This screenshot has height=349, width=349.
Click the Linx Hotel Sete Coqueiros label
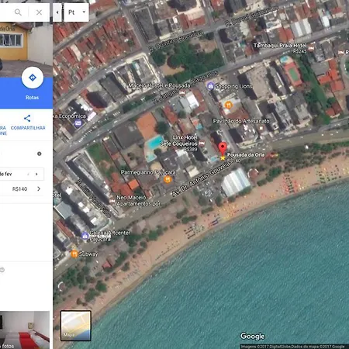click(178, 140)
